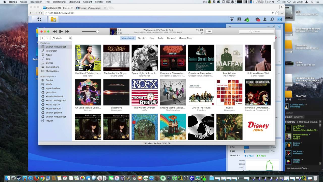The image size is (323, 182).
Task: Select Titel in the sidebar
Action: point(55,59)
